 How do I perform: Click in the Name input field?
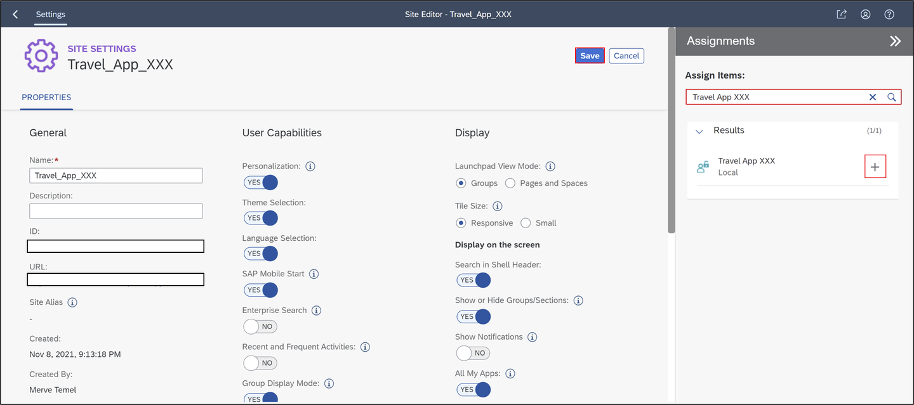click(116, 176)
